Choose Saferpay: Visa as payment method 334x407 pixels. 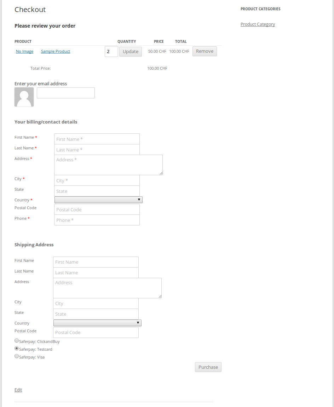(x=17, y=356)
